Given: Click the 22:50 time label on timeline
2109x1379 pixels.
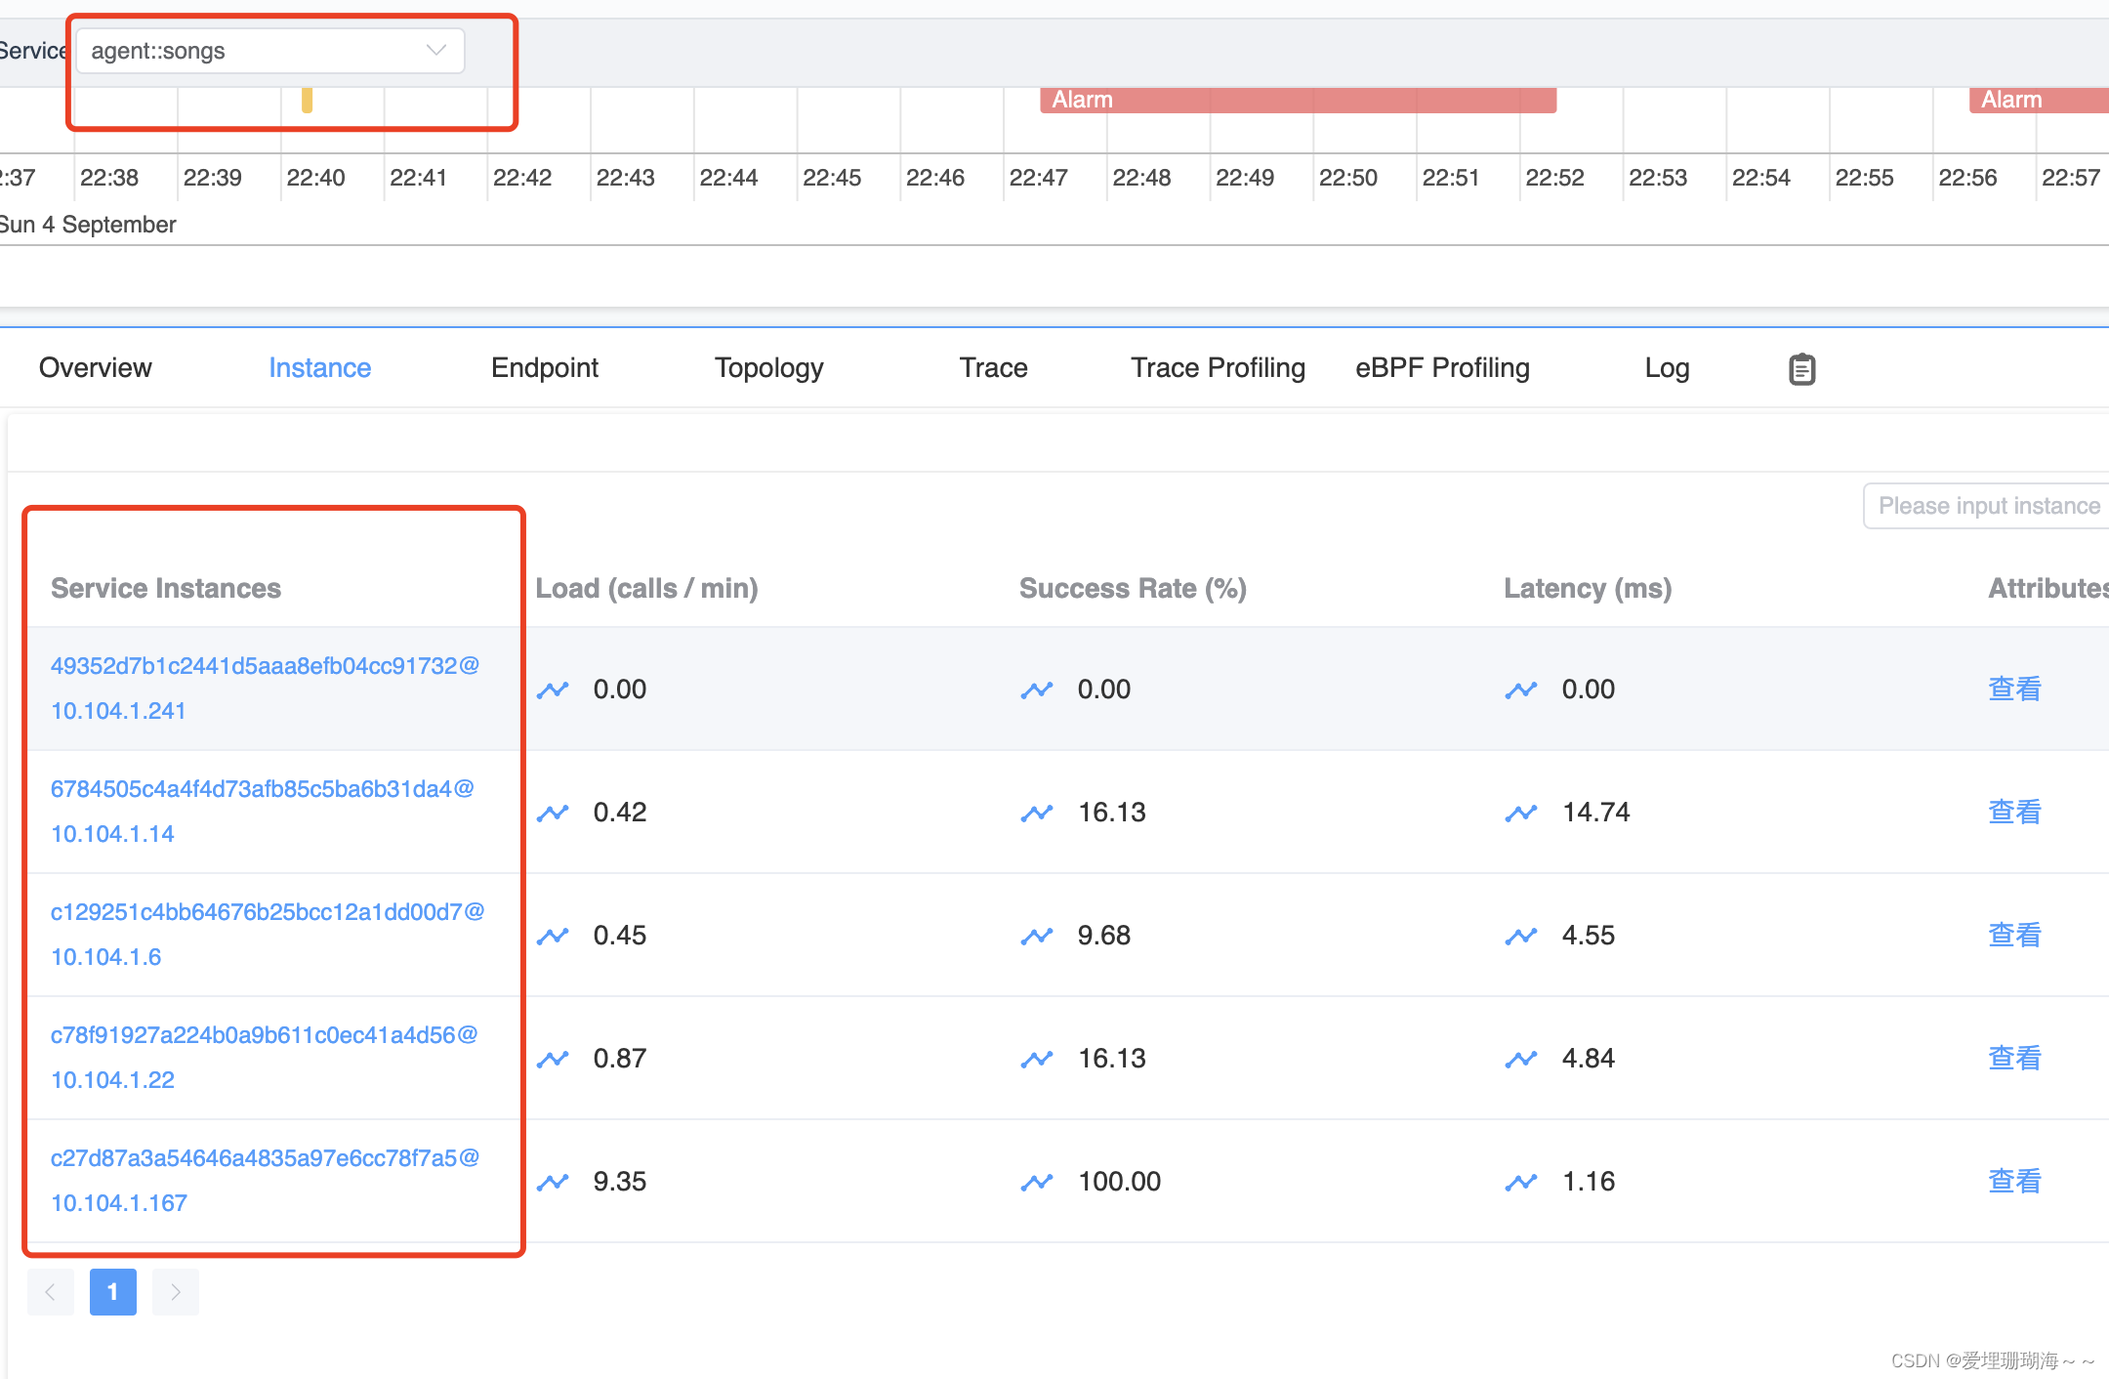Looking at the screenshot, I should coord(1348,178).
